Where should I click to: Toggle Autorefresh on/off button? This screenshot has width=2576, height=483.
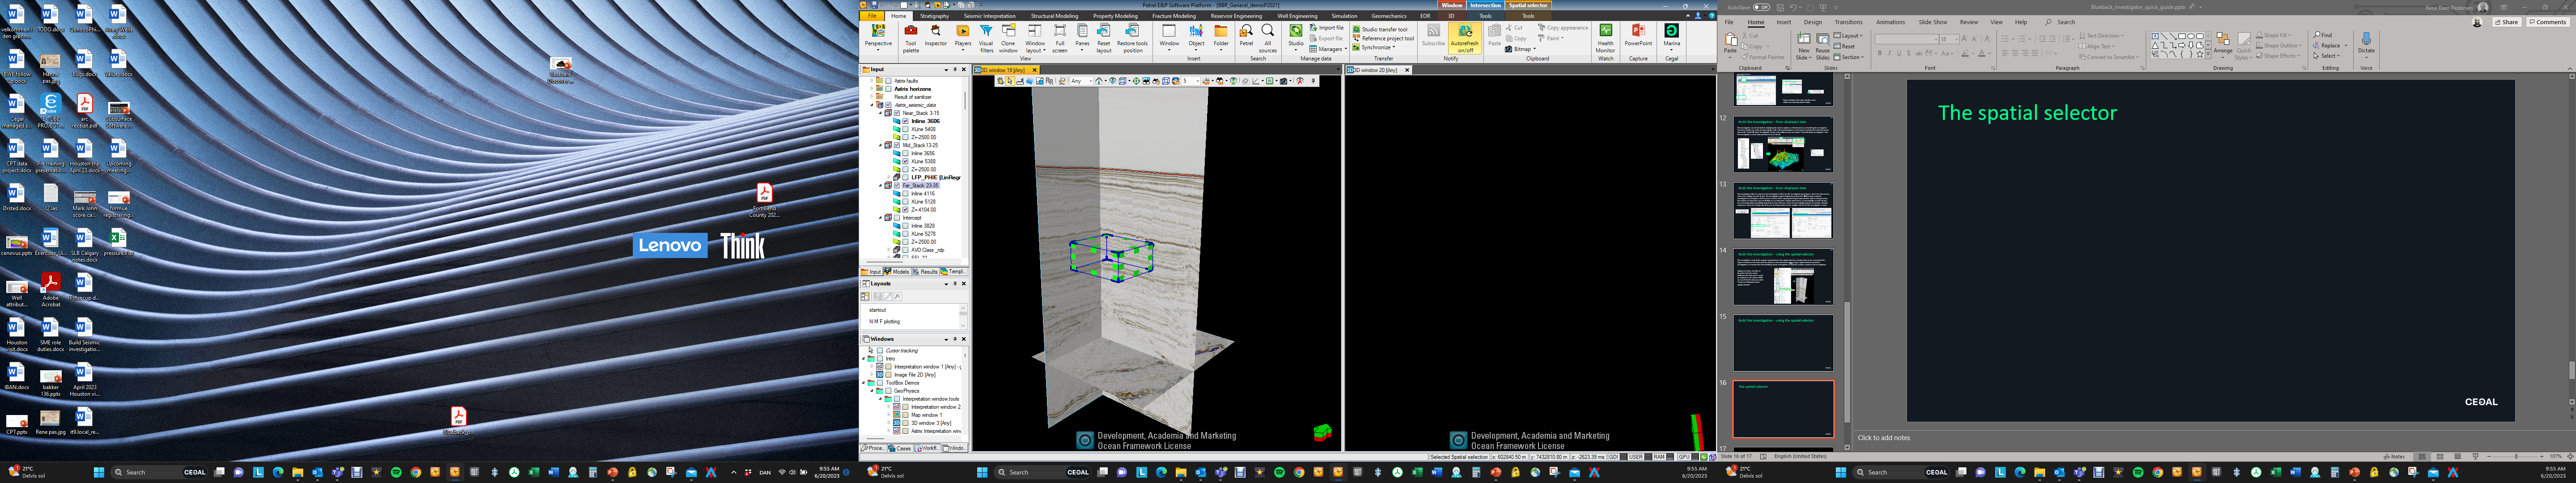(x=1464, y=38)
